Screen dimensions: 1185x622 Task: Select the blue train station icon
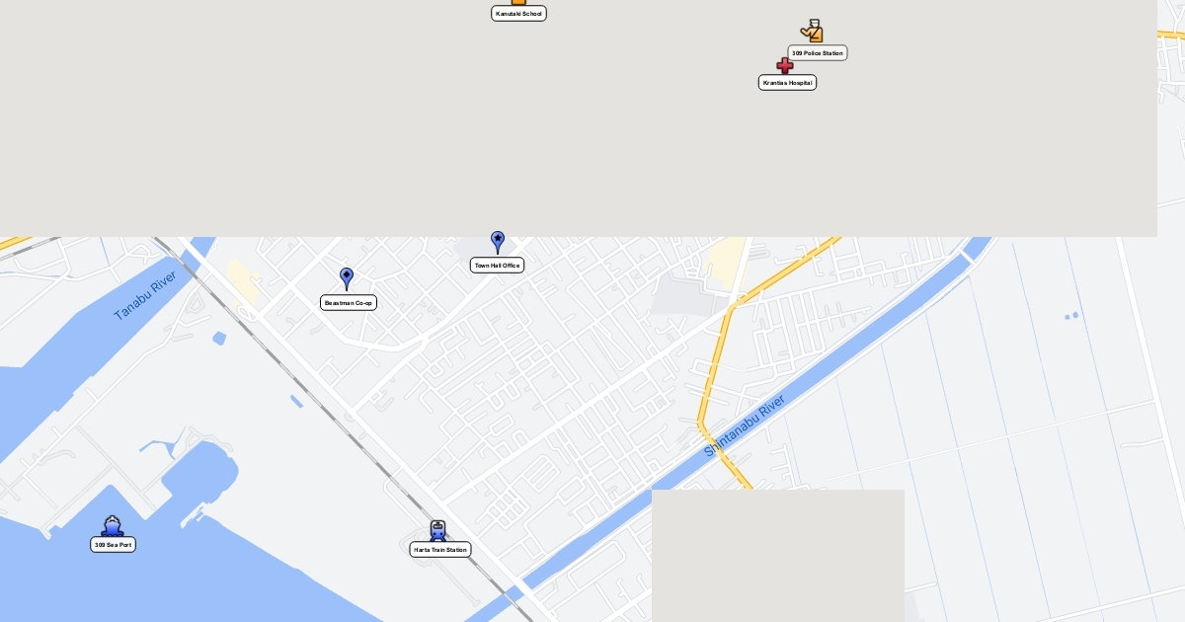[437, 531]
